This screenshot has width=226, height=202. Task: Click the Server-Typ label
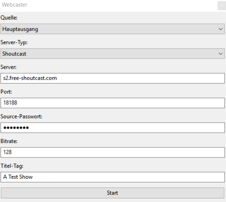[x=14, y=42]
